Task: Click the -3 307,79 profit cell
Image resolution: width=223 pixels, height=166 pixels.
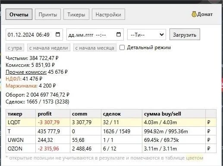Action: point(53,122)
